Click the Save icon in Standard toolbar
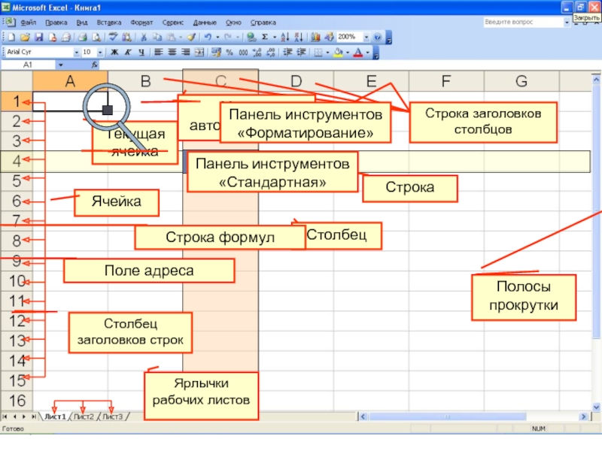The width and height of the screenshot is (602, 451). coord(39,37)
